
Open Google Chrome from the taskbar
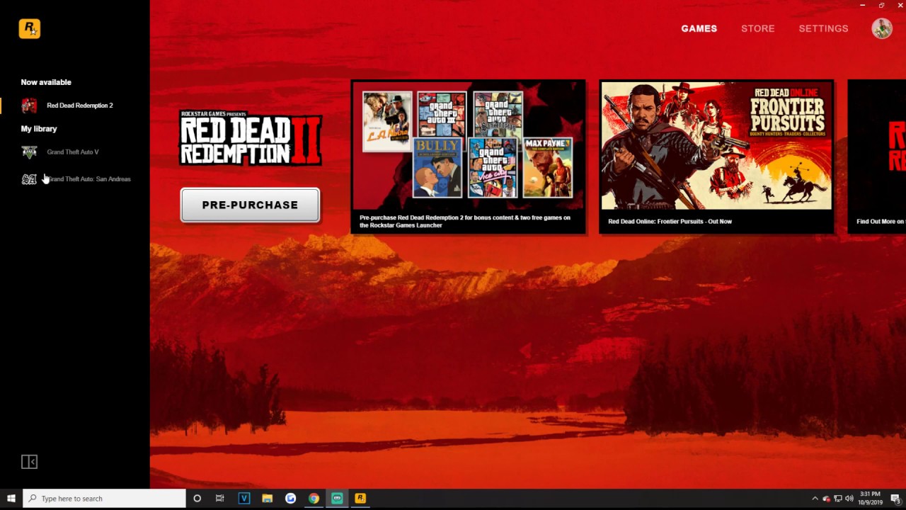(314, 499)
